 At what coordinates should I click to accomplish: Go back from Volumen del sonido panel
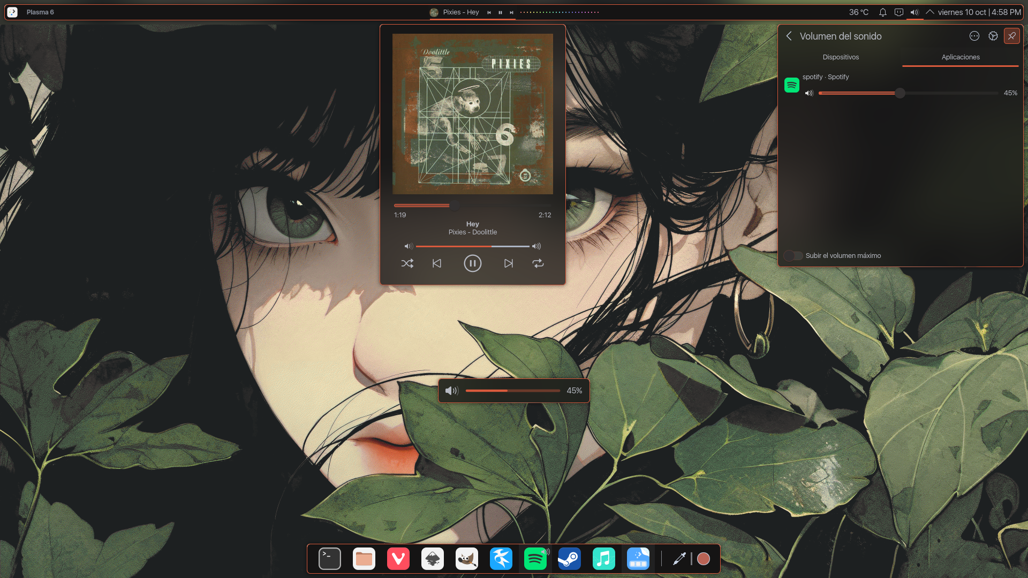[x=789, y=36]
